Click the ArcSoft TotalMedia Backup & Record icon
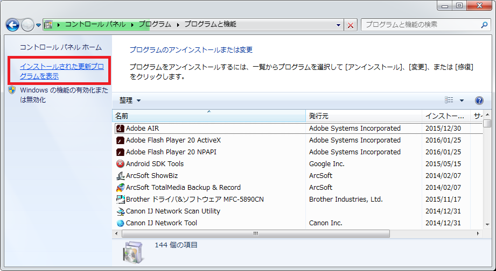Viewport: 496px width, 271px height. (x=120, y=188)
